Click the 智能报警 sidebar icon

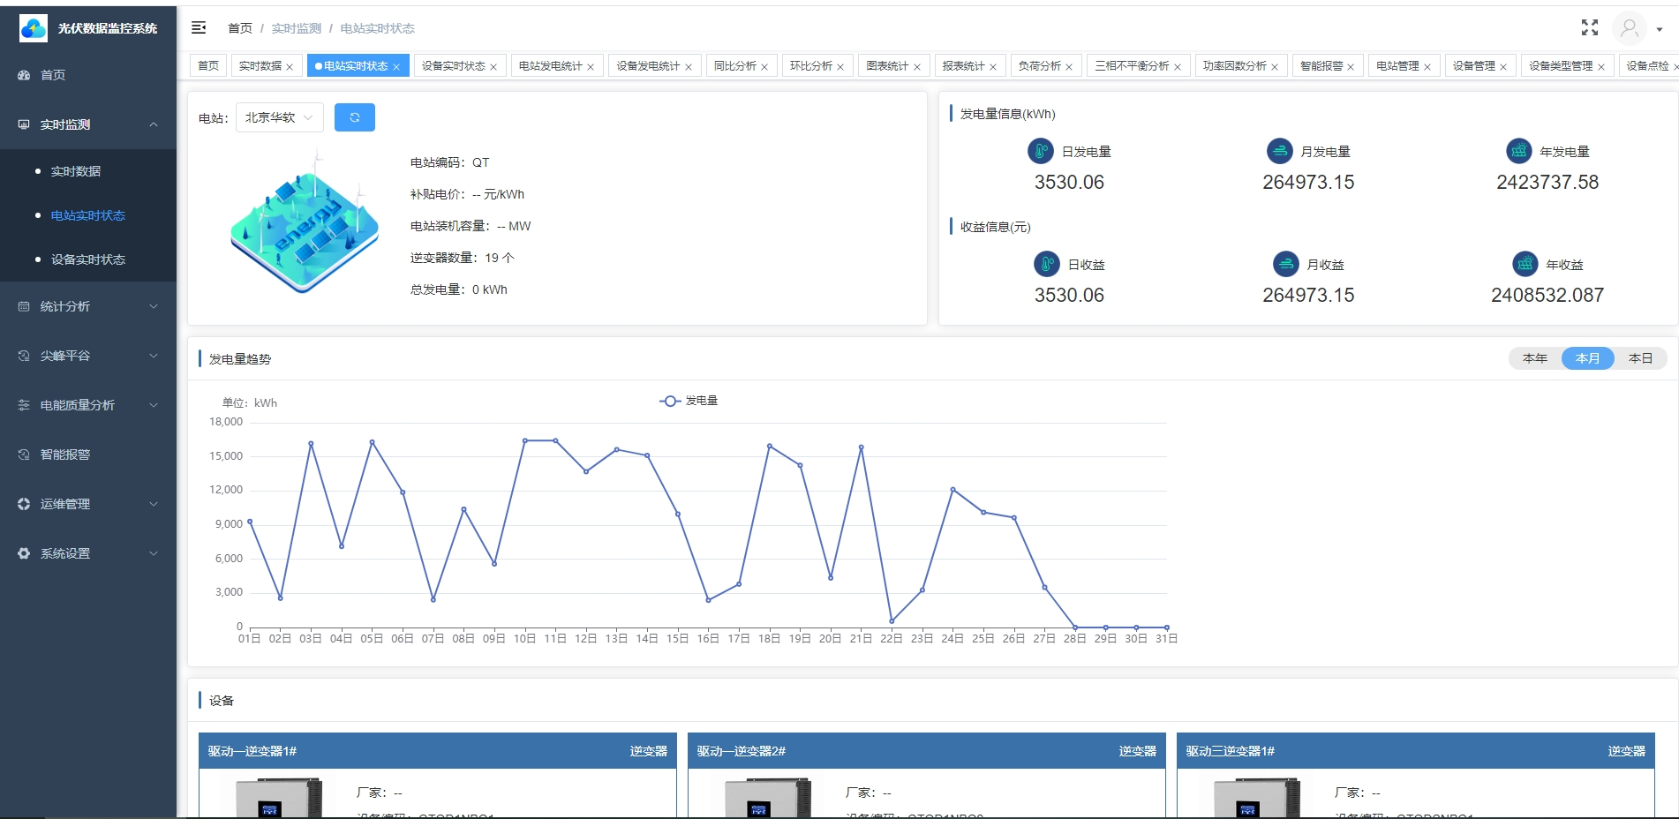point(24,455)
